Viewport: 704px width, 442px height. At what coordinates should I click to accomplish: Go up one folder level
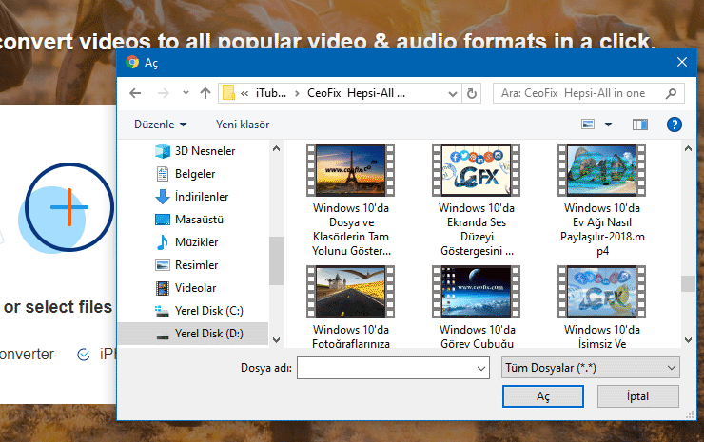coord(205,93)
